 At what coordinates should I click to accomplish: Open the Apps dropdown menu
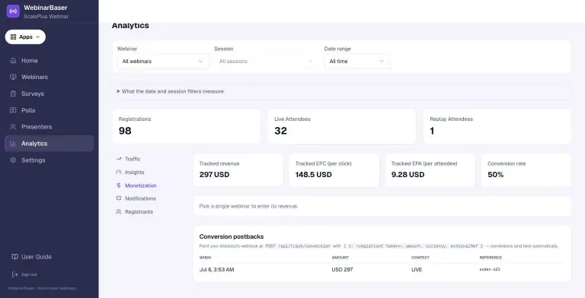pos(25,37)
